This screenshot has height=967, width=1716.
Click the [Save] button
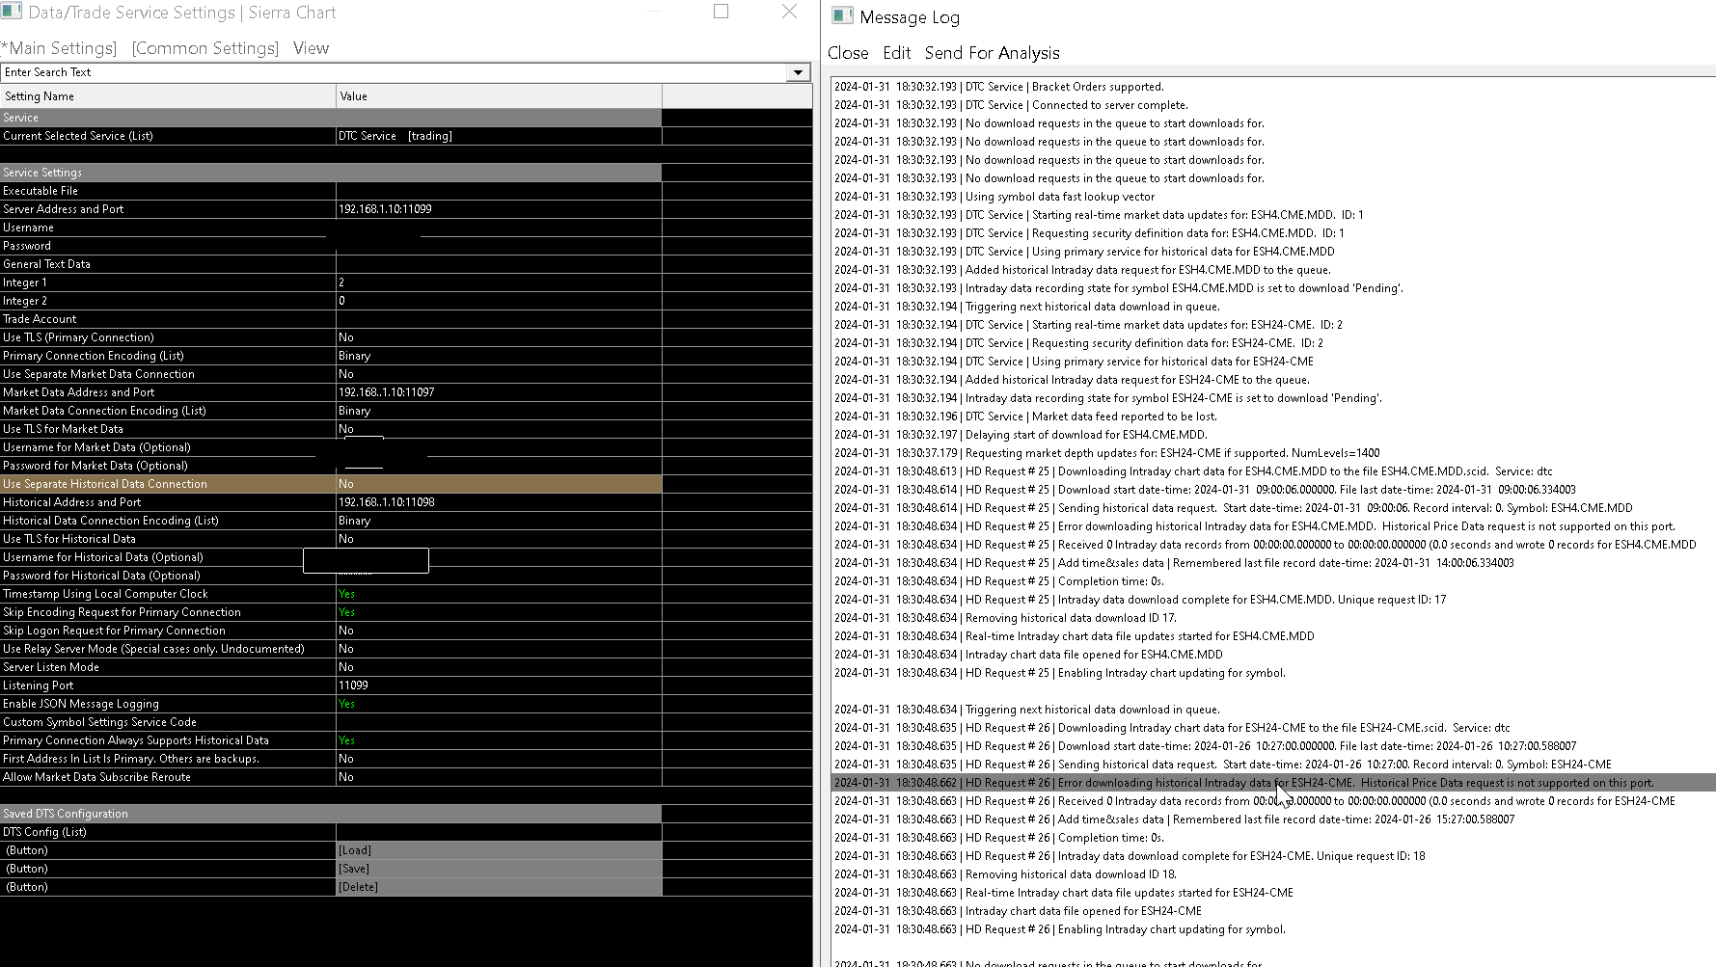(x=499, y=869)
